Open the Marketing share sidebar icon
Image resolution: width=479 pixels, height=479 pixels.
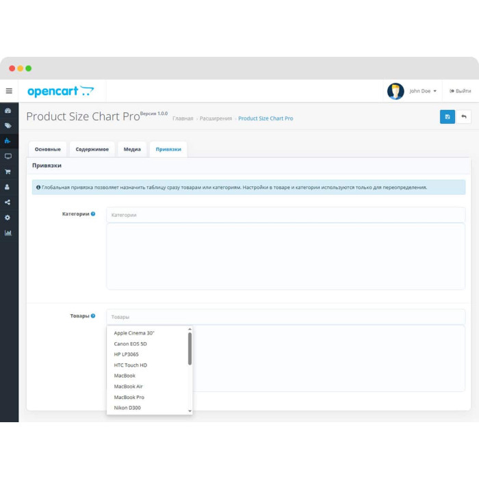tap(8, 203)
